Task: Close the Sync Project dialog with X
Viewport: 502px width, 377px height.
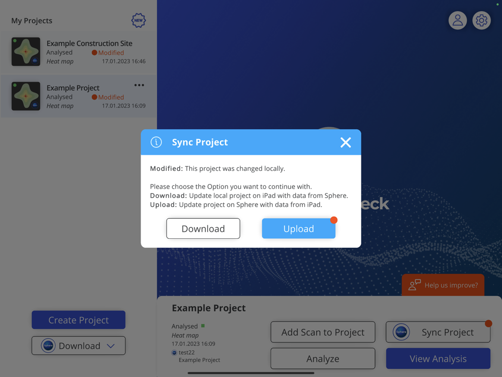Action: click(346, 142)
